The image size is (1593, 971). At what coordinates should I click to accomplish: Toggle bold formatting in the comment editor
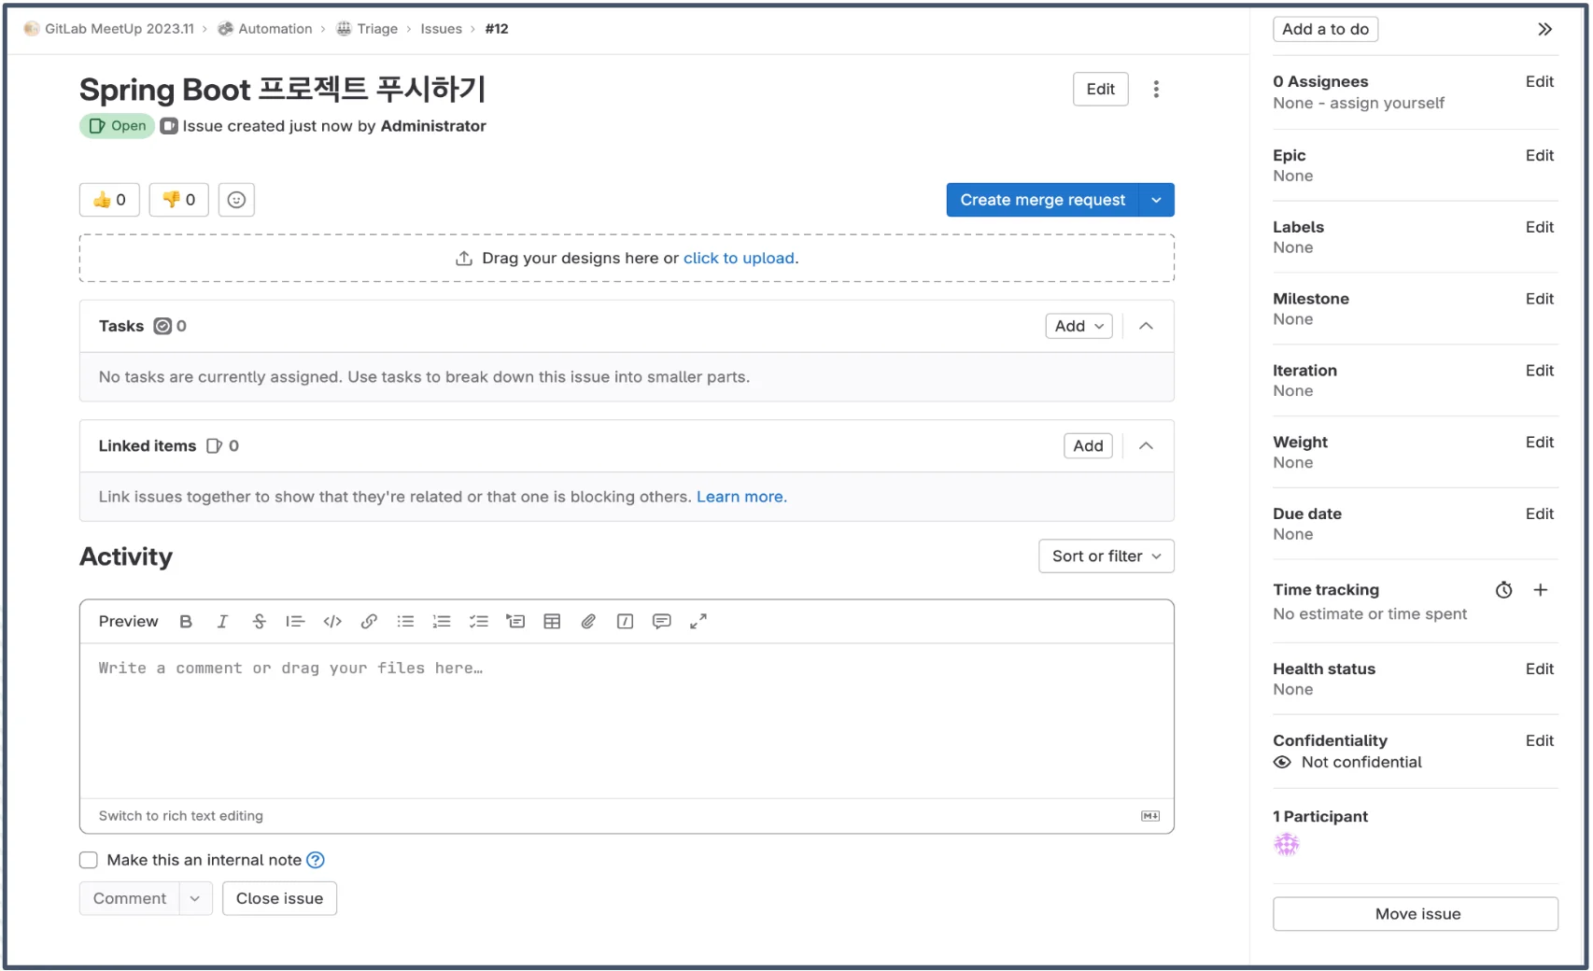point(186,621)
